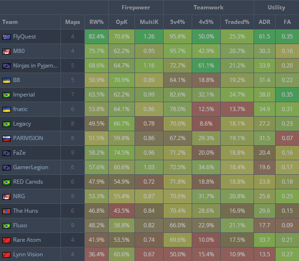
Task: Click the Ninjas in Pyjamas flag icon
Action: click(7, 66)
